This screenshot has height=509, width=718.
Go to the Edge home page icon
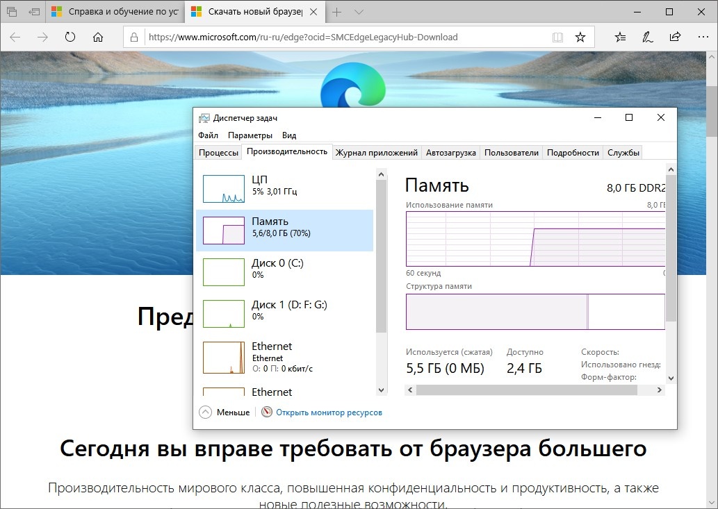pyautogui.click(x=98, y=37)
